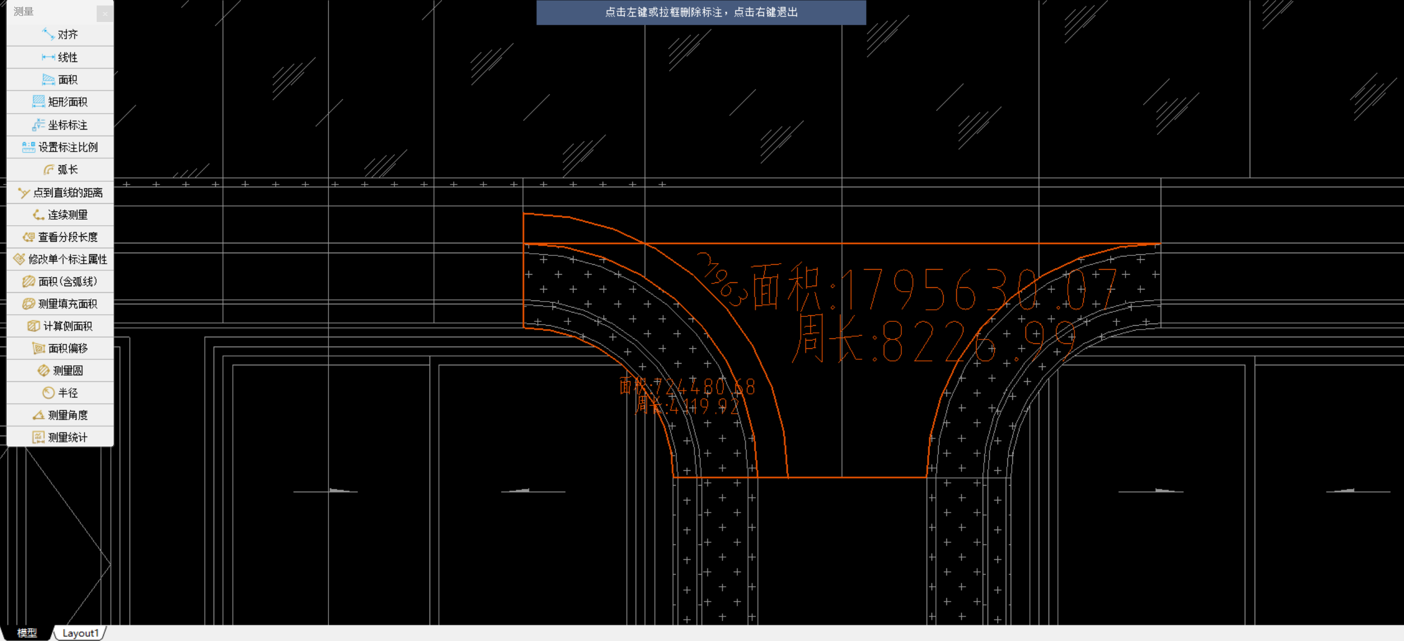Select the 对齐 alignment measurement tool
This screenshot has width=1404, height=641.
point(60,35)
